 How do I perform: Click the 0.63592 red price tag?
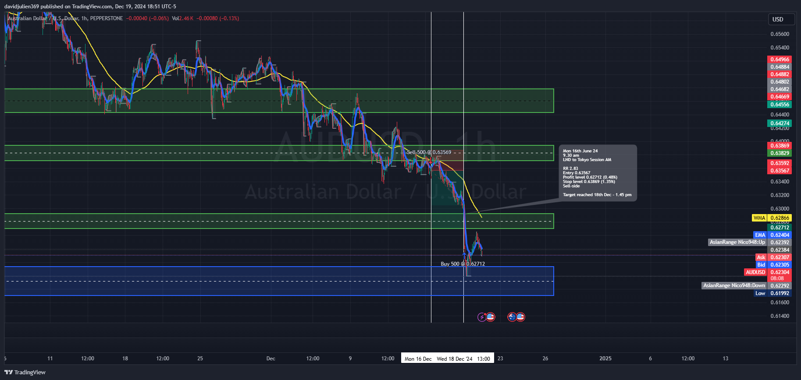point(780,163)
